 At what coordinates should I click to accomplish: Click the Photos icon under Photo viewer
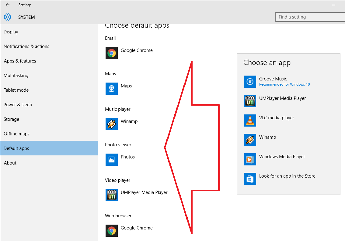(111, 159)
